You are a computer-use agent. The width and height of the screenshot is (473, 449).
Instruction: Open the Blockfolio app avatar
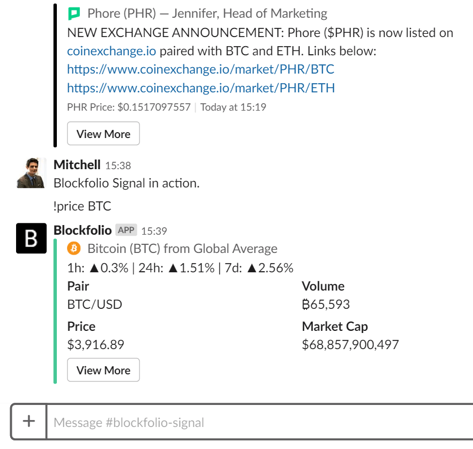pyautogui.click(x=32, y=238)
